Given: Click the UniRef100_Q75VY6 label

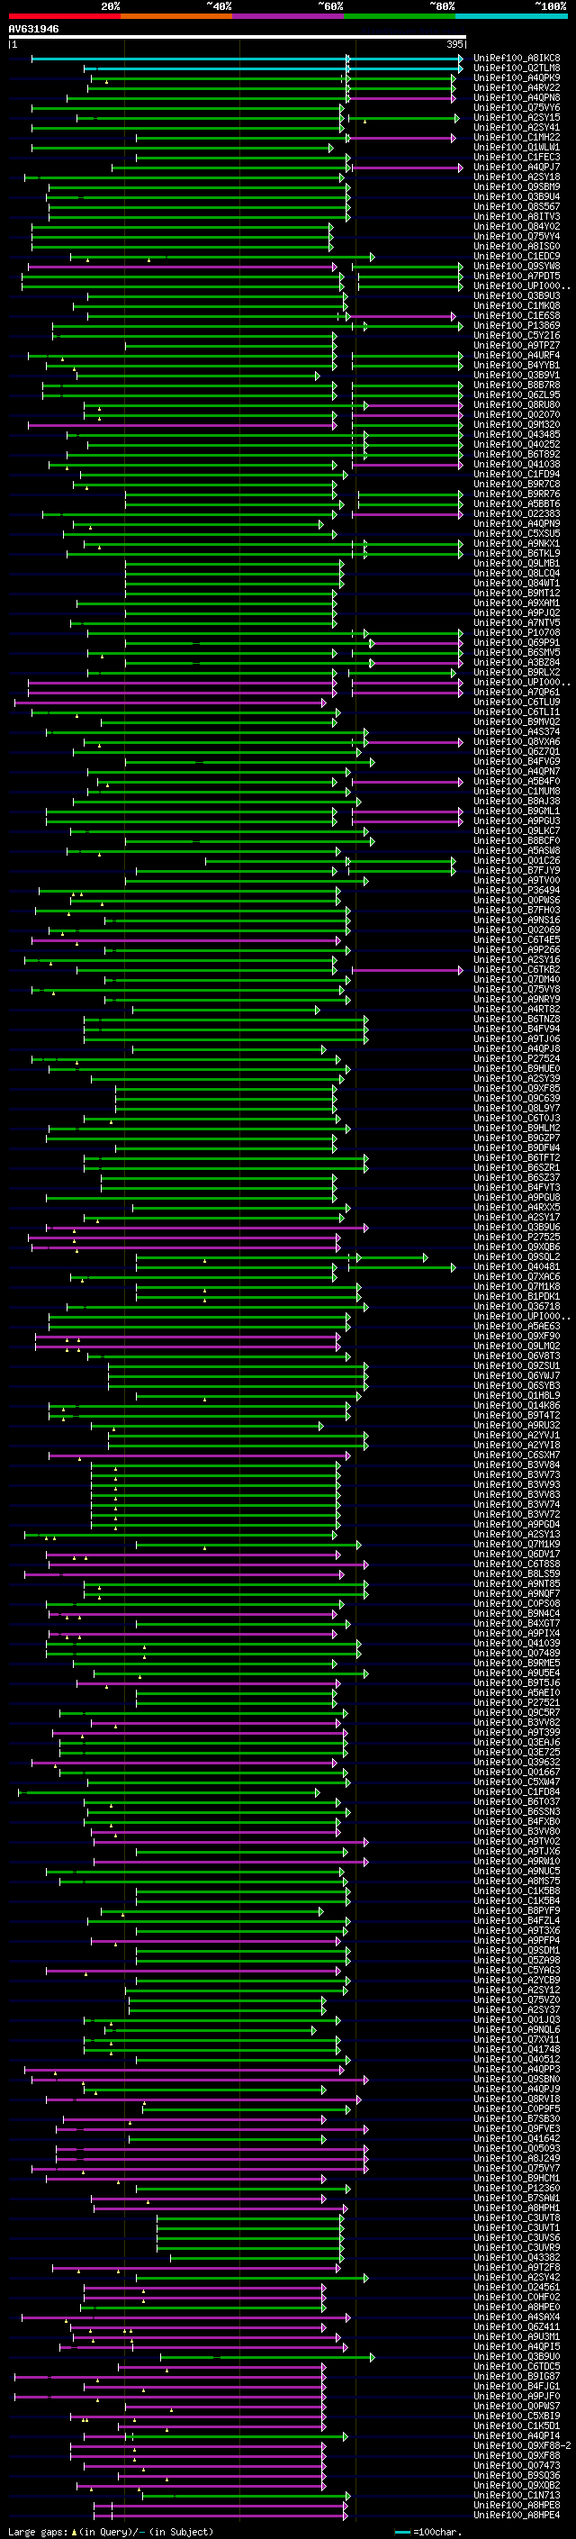Looking at the screenshot, I should [x=517, y=107].
